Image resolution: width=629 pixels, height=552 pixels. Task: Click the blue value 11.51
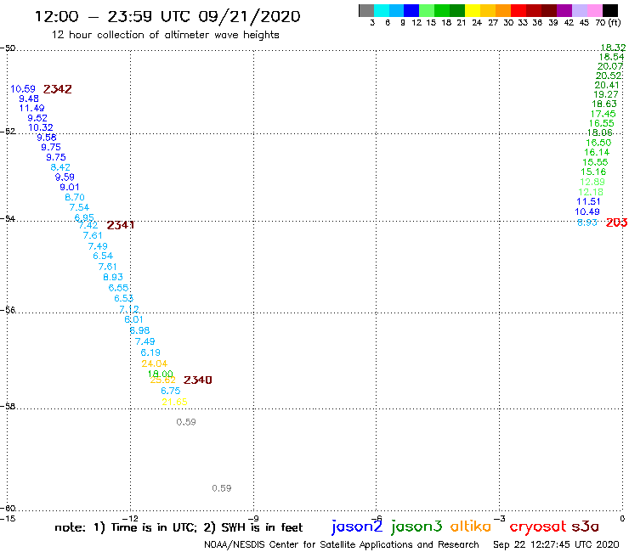pyautogui.click(x=588, y=201)
